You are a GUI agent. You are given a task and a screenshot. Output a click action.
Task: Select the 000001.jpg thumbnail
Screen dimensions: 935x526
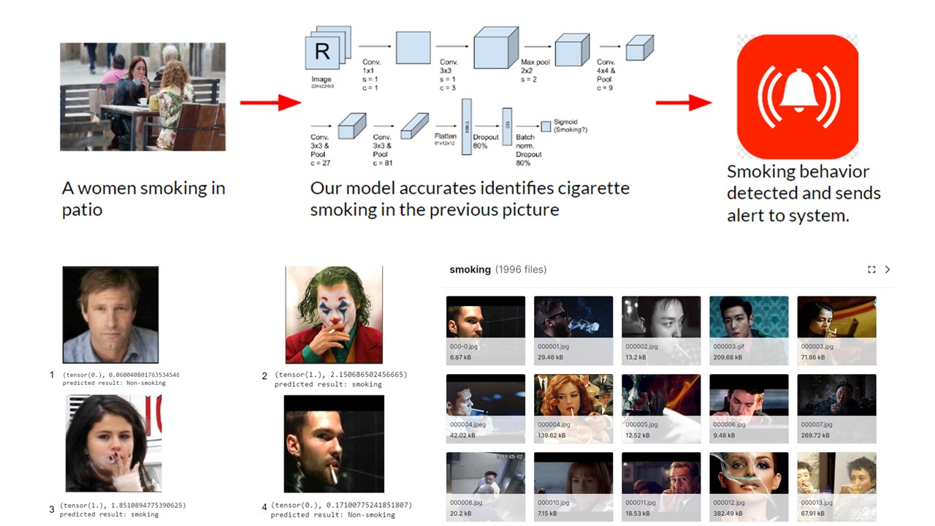click(573, 316)
